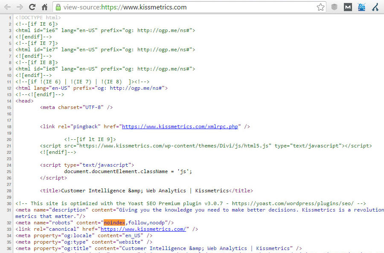Click the head opening tag
This screenshot has width=384, height=253.
pos(24,101)
